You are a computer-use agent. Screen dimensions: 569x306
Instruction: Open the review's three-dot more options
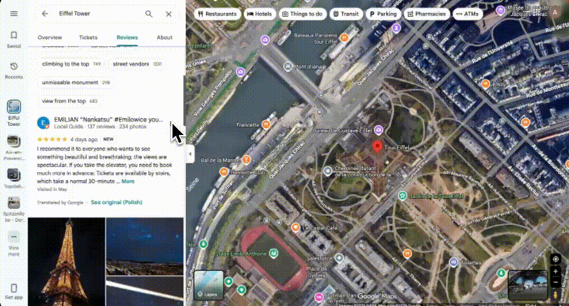pyautogui.click(x=171, y=124)
